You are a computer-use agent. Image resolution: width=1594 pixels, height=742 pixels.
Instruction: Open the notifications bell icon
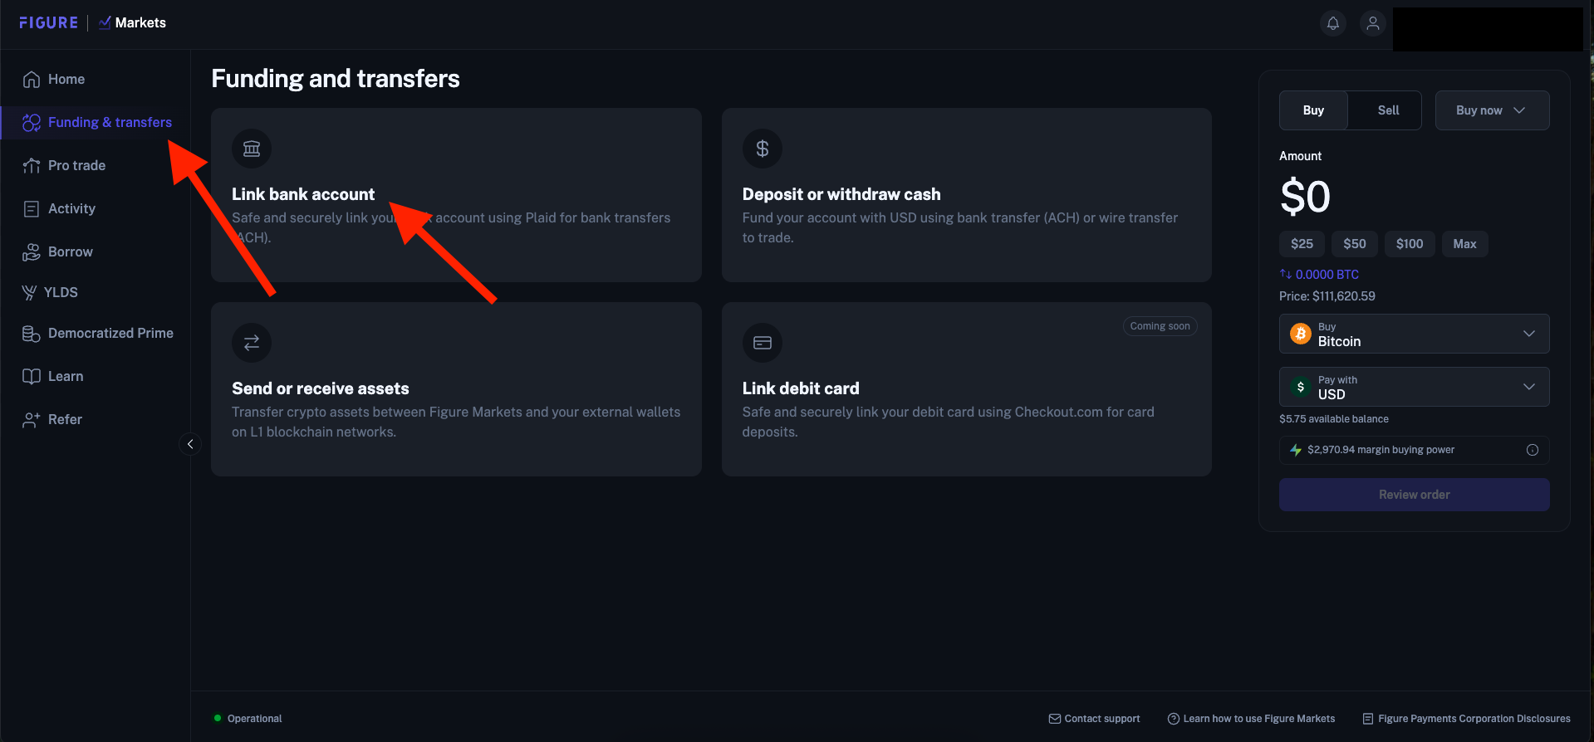point(1333,23)
